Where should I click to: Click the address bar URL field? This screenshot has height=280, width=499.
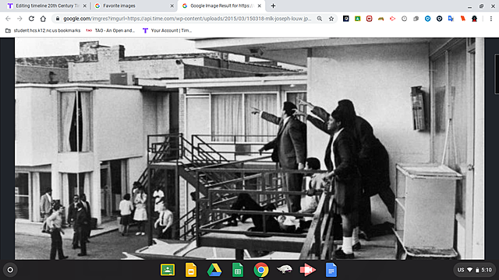pyautogui.click(x=186, y=19)
